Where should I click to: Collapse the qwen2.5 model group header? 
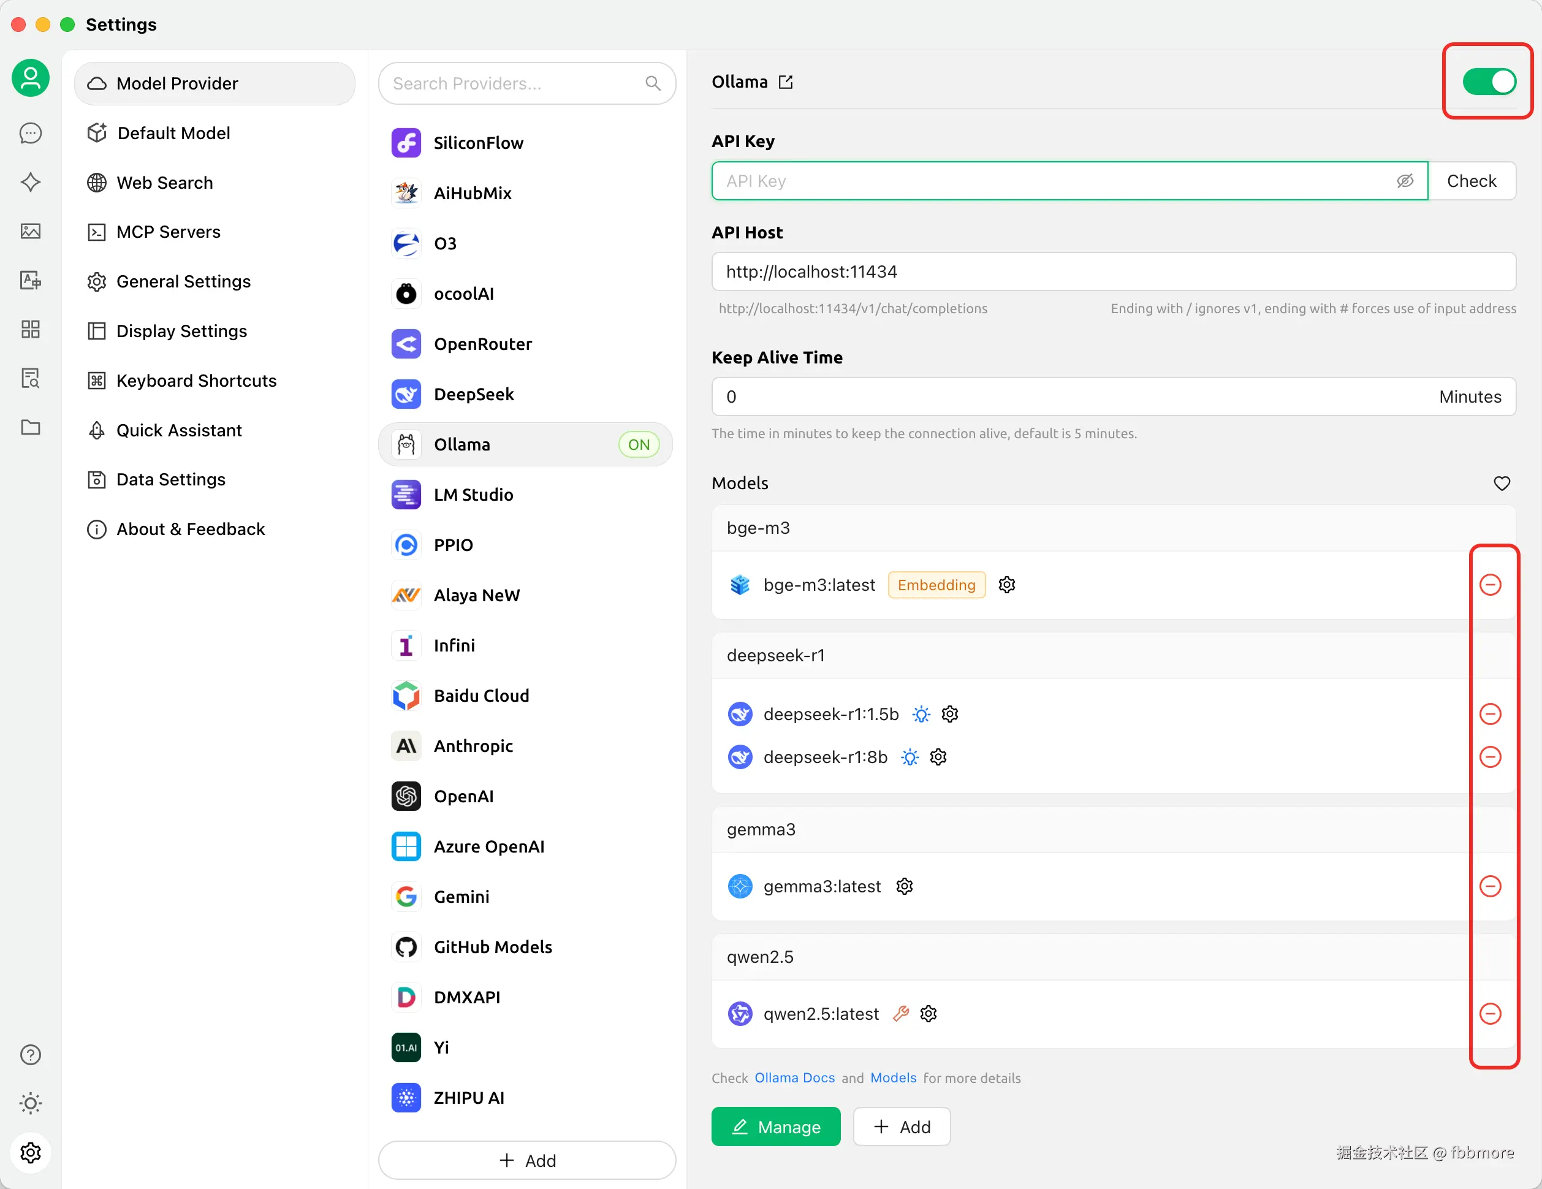point(760,957)
